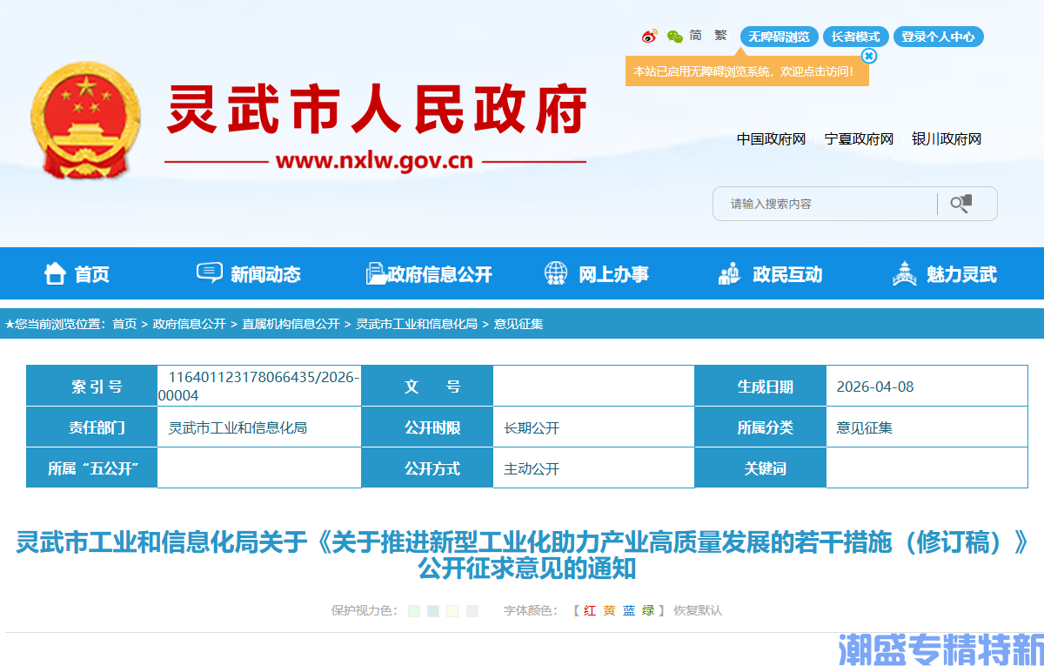Switch to traditional Chinese via 繁
1044x666 pixels.
720,36
